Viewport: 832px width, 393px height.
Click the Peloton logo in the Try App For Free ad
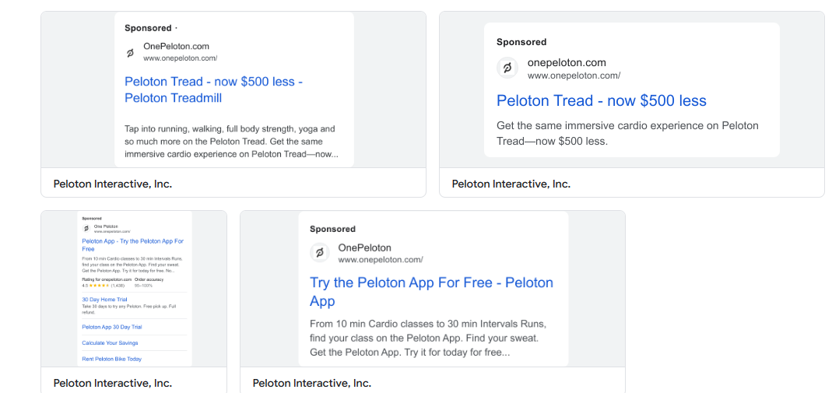pyautogui.click(x=319, y=253)
